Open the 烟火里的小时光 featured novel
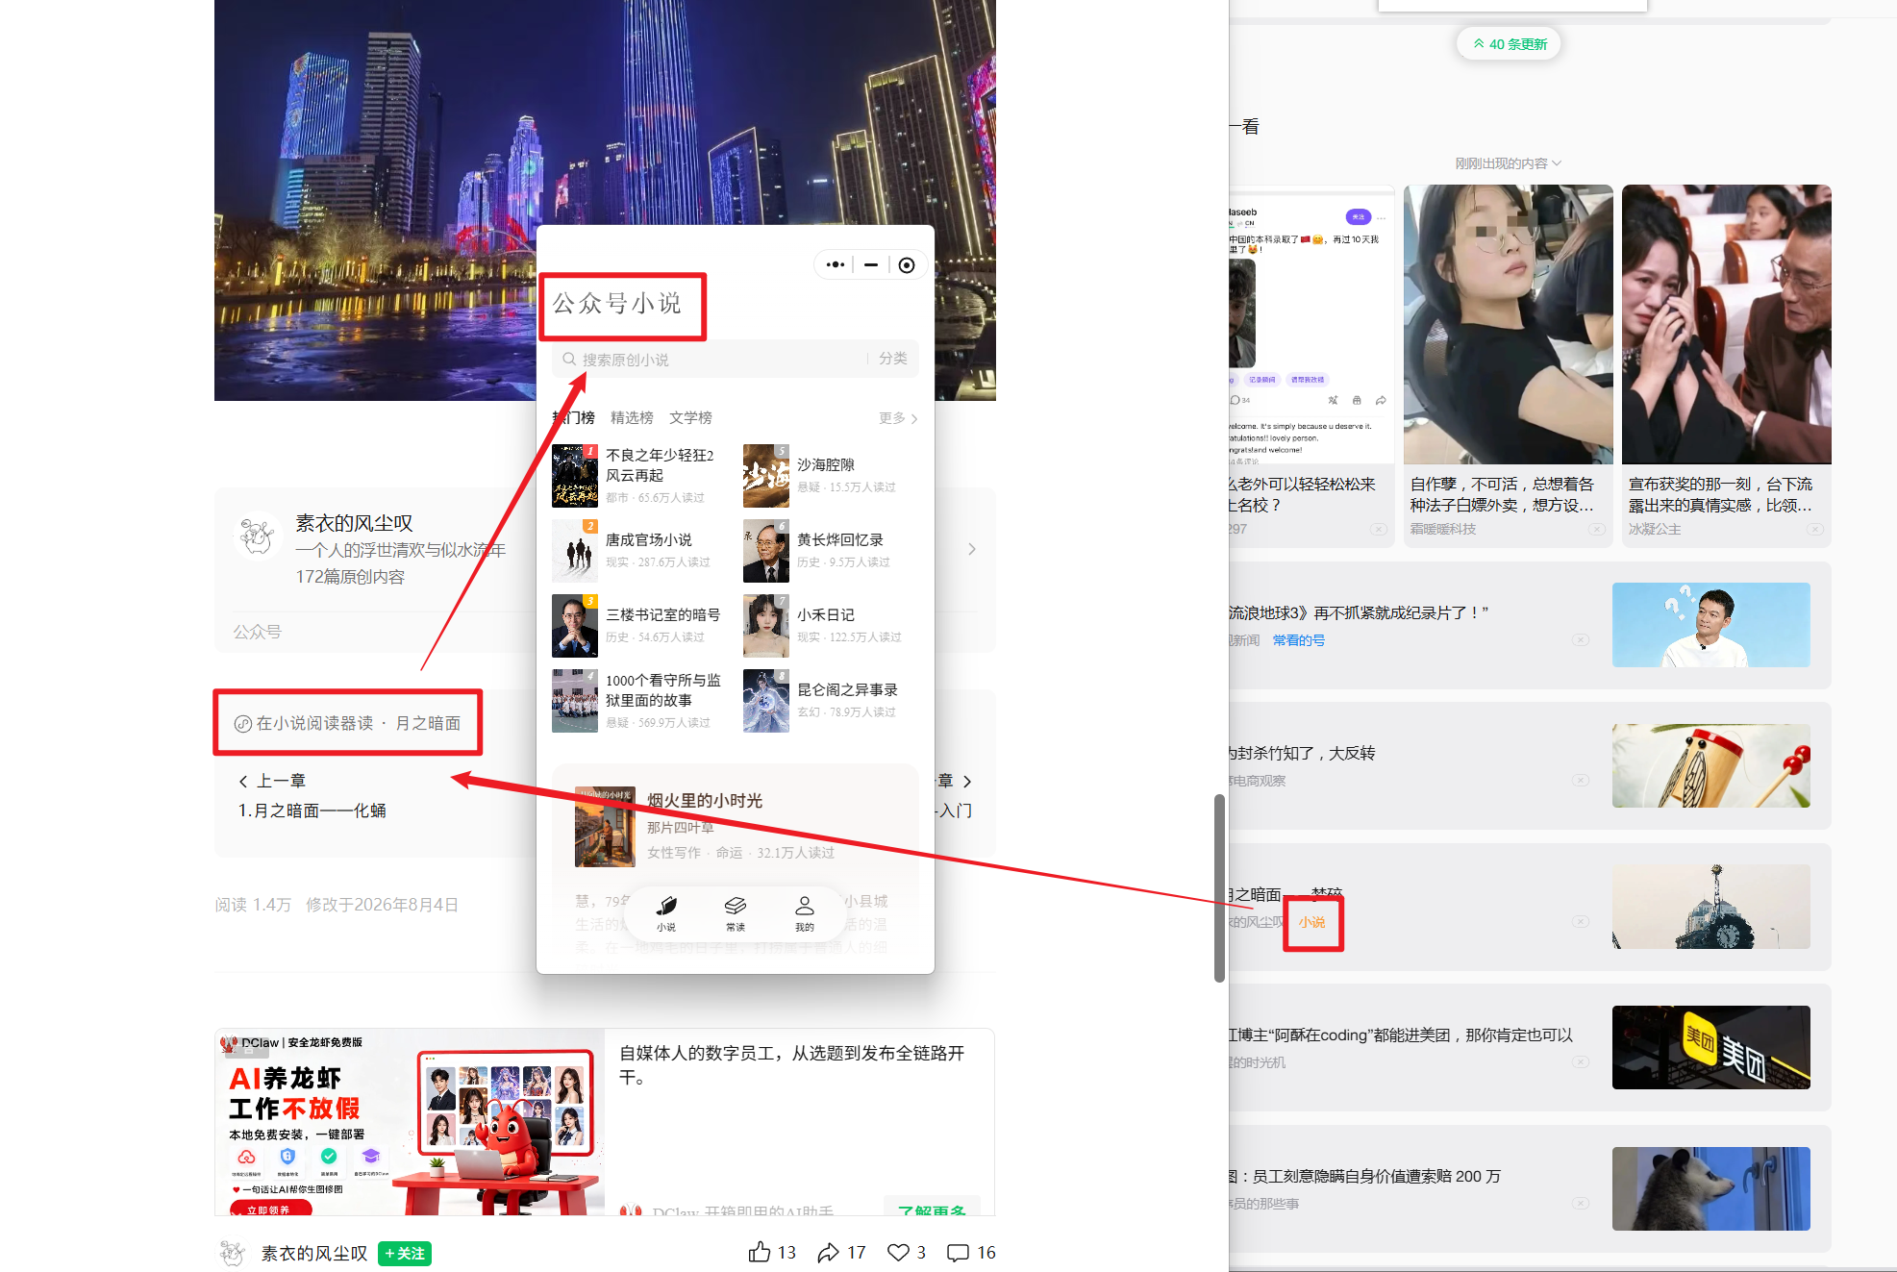The height and width of the screenshot is (1272, 1897). (x=736, y=826)
